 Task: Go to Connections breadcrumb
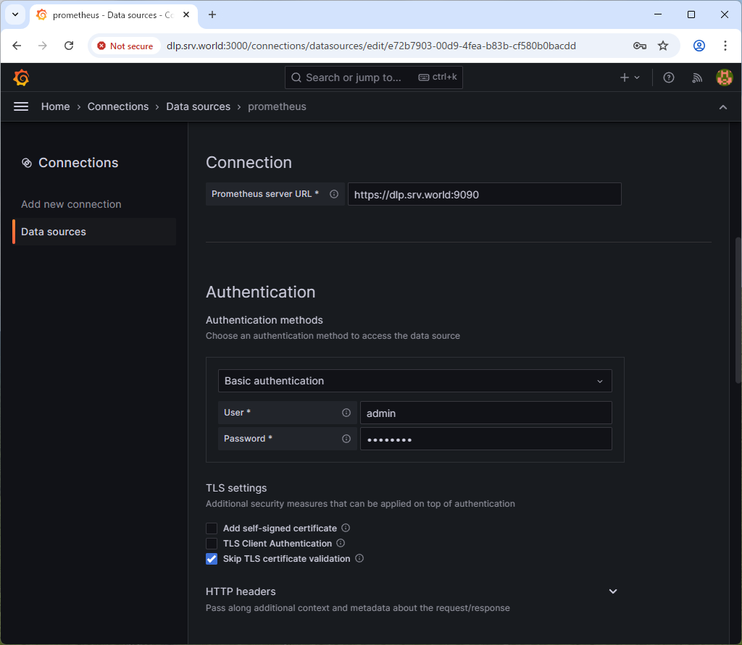[x=118, y=107]
